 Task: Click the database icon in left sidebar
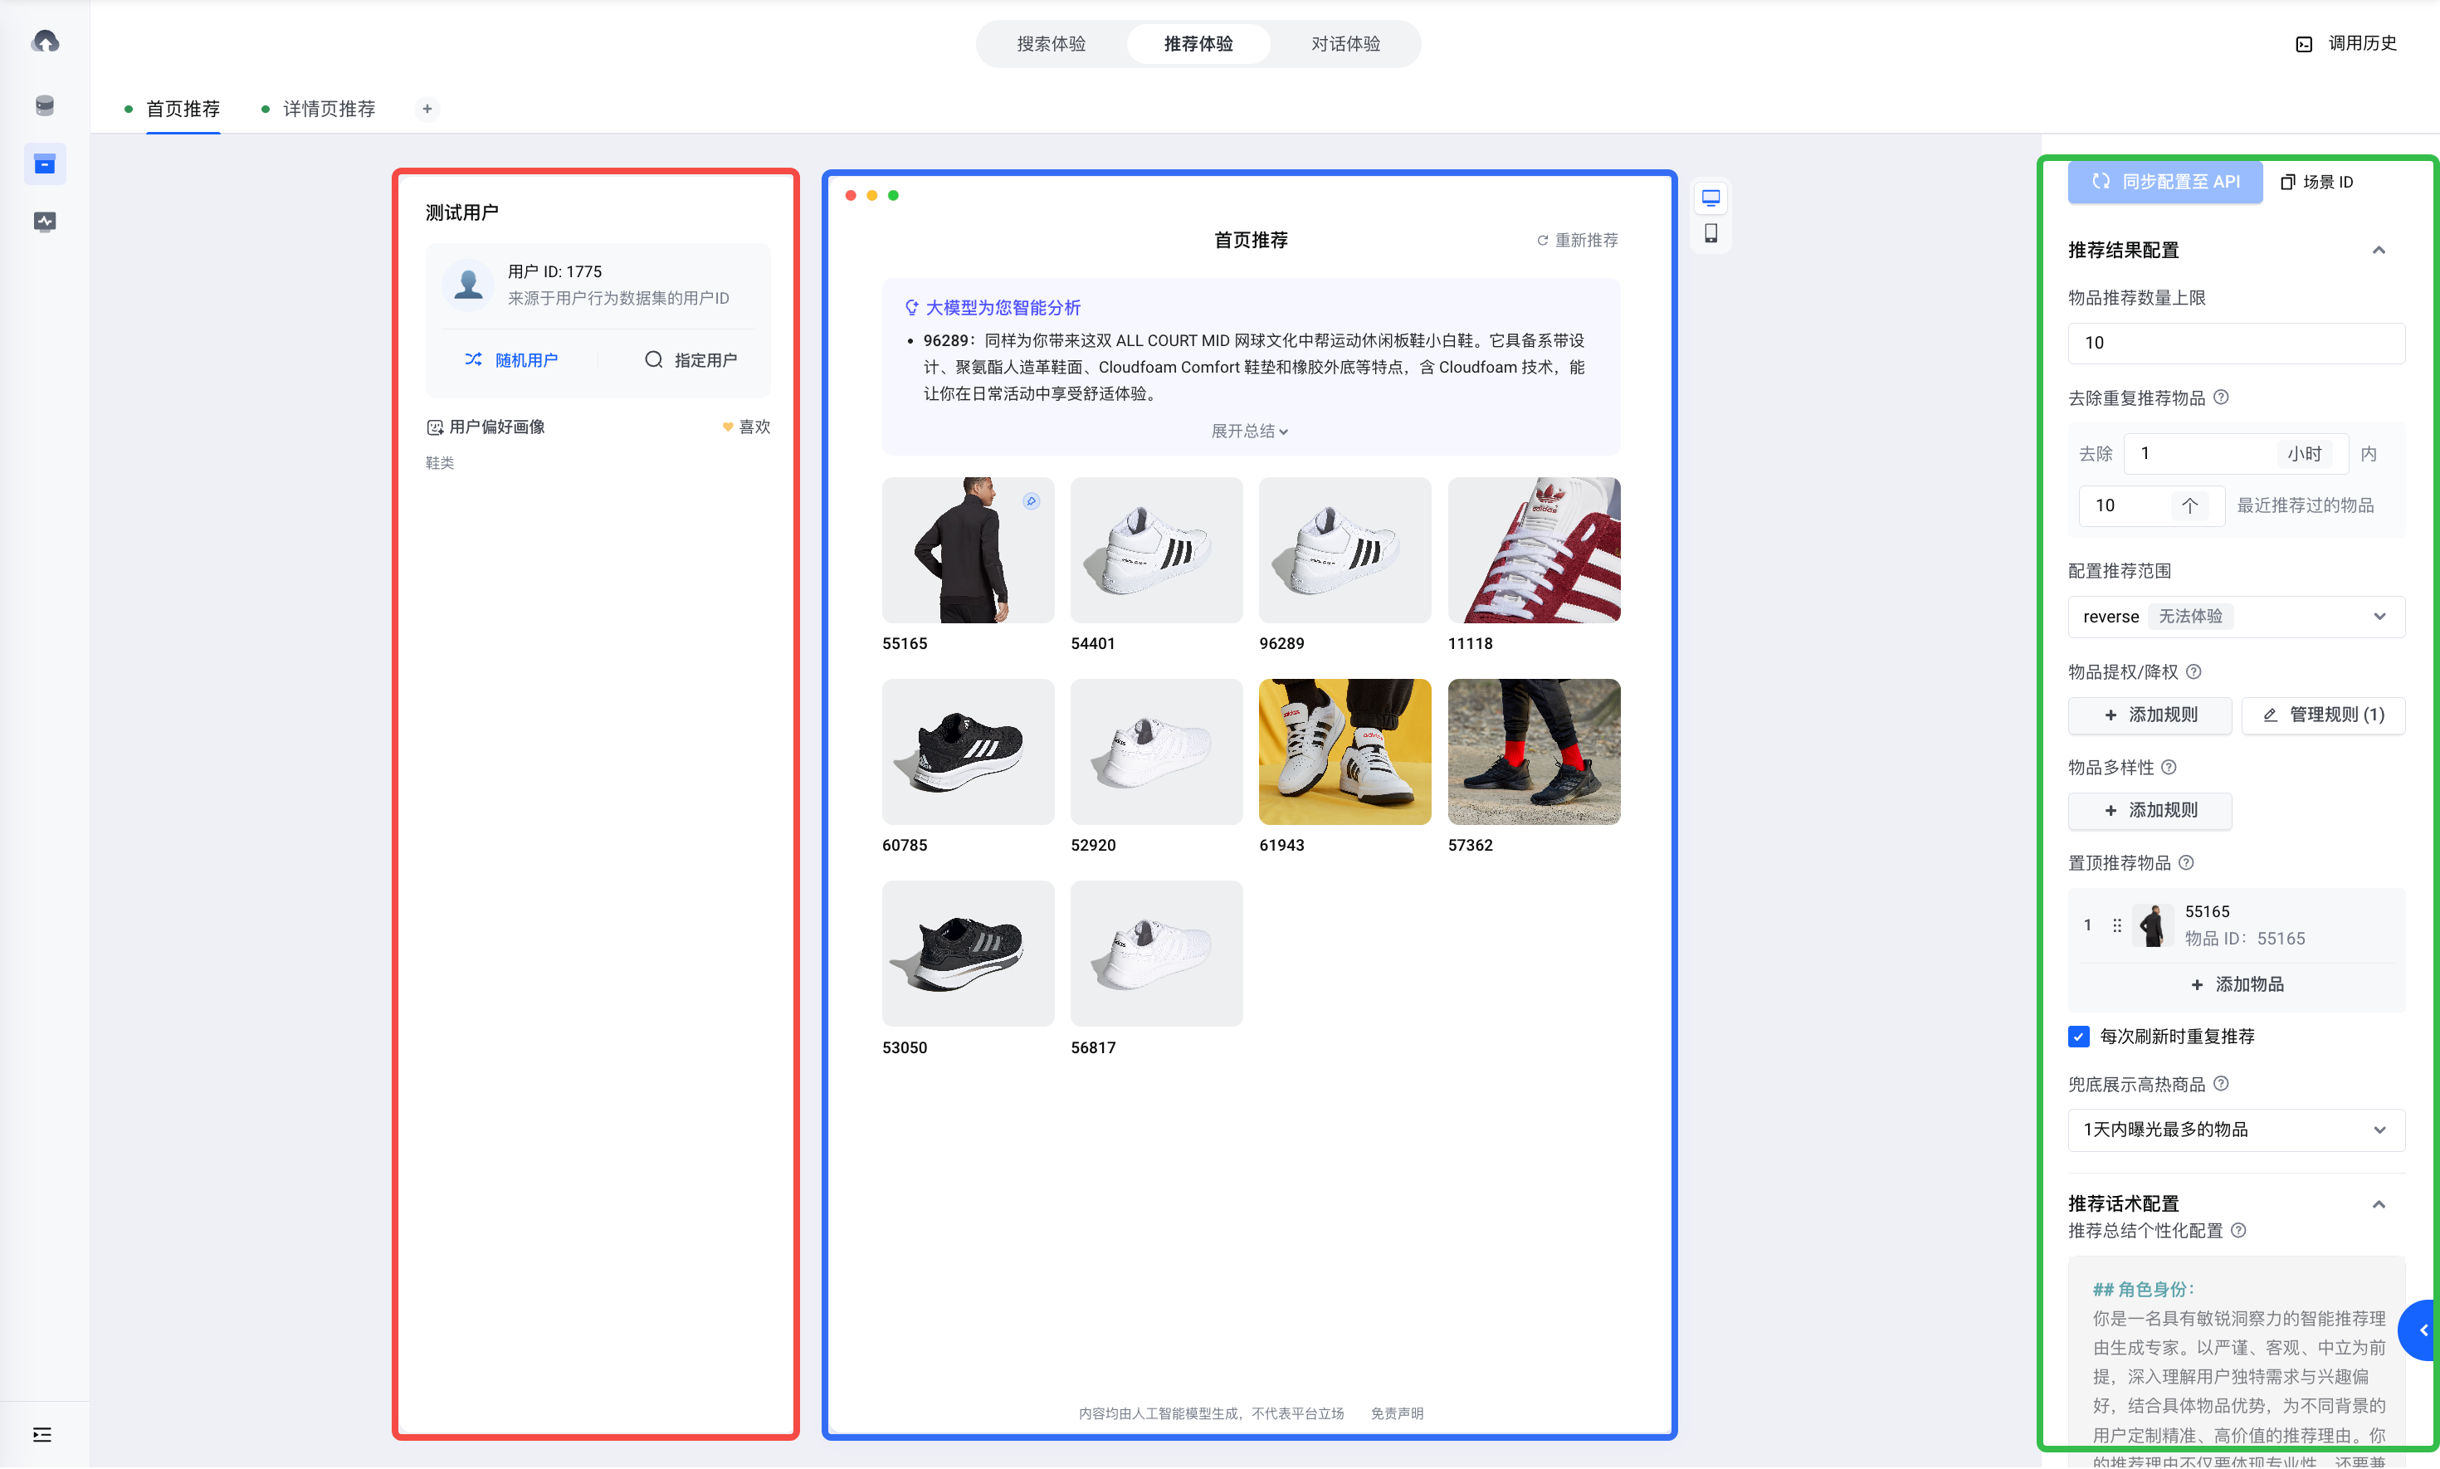[45, 106]
